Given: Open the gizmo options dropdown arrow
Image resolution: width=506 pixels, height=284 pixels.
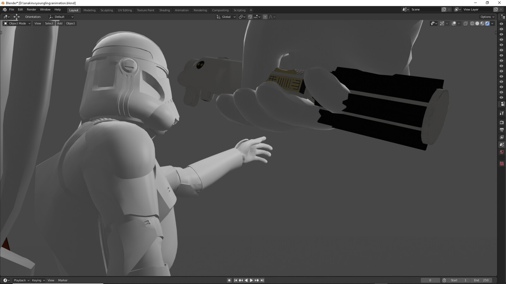Looking at the screenshot, I should [447, 23].
